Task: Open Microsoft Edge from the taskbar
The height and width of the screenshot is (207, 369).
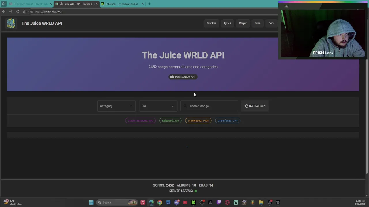Action: pos(151,202)
